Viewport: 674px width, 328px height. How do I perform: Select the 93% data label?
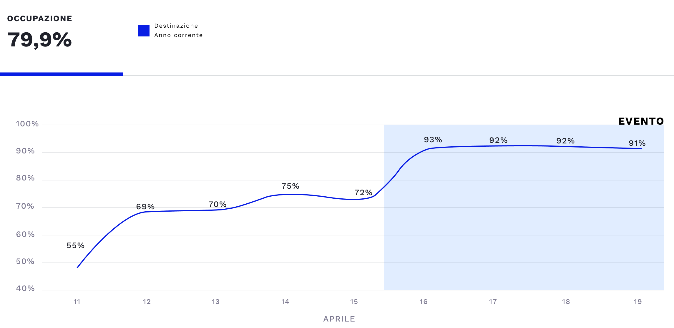pyautogui.click(x=433, y=140)
